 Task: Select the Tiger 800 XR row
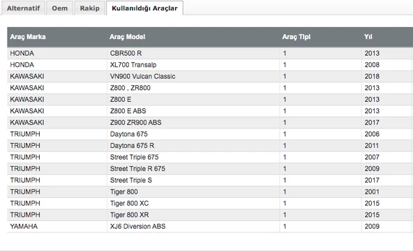[210, 215]
